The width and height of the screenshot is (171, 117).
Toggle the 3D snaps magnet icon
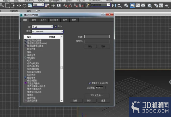pos(65,5)
